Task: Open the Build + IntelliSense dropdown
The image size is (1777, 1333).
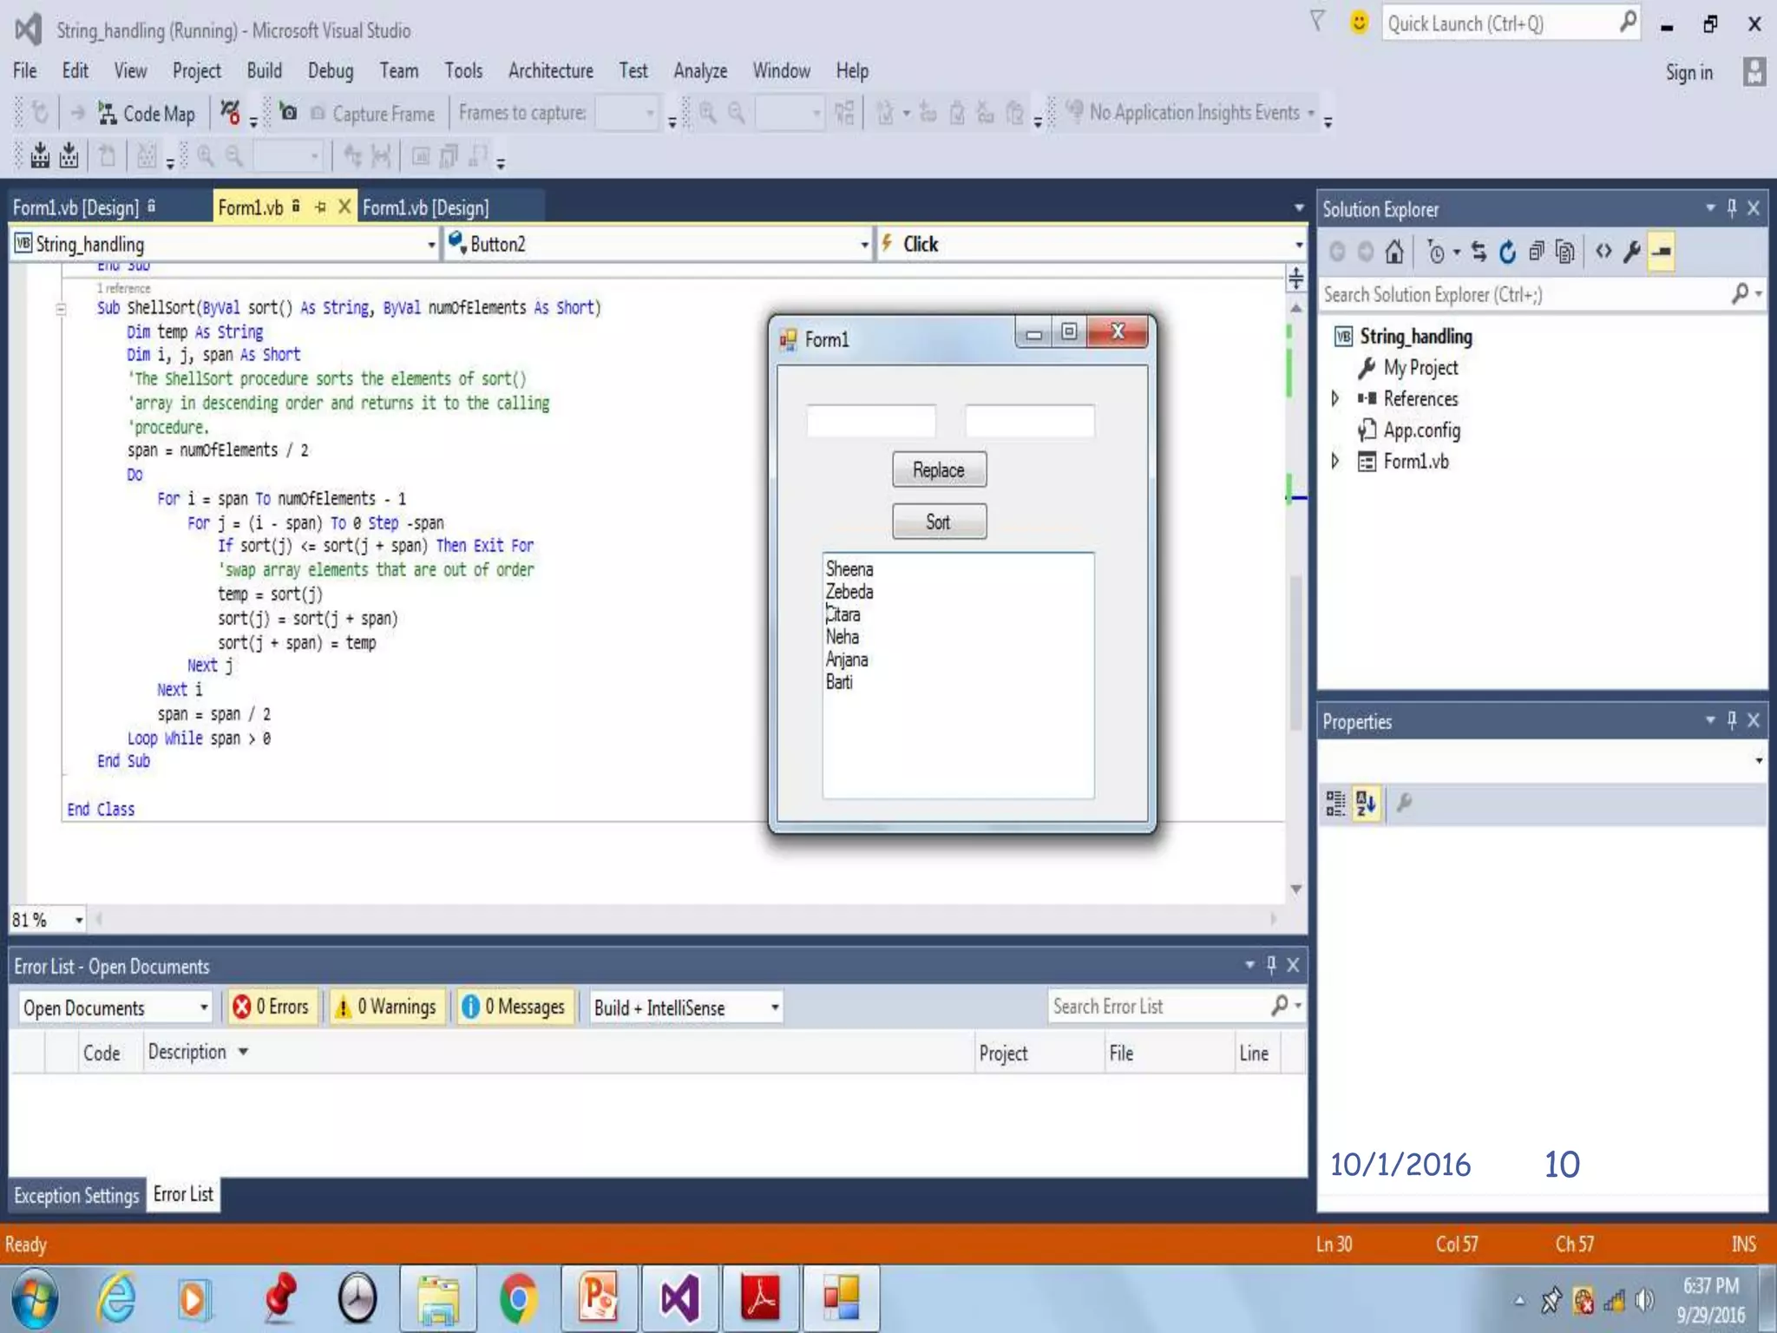Action: click(685, 1007)
